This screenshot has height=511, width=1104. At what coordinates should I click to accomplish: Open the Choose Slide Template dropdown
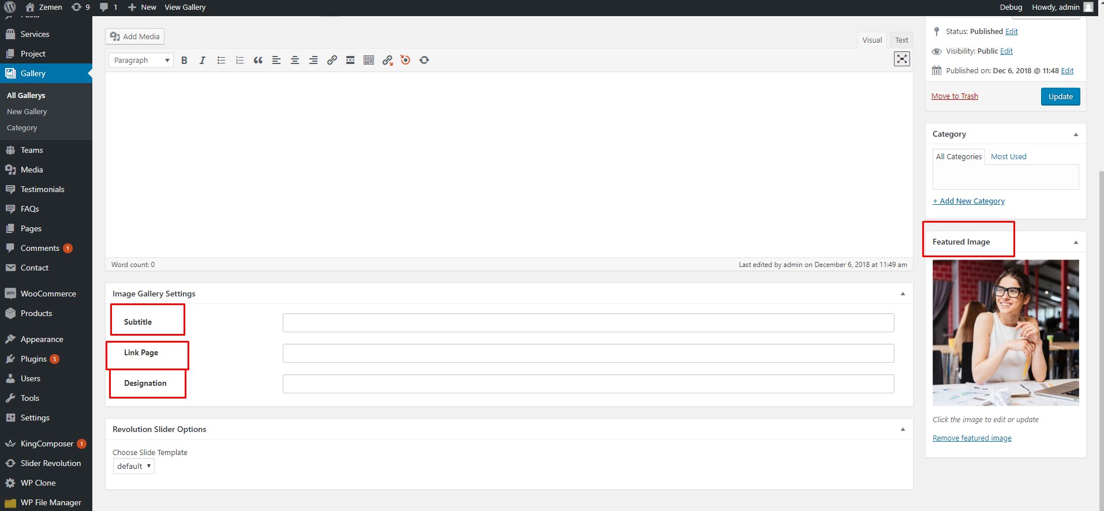coord(133,466)
